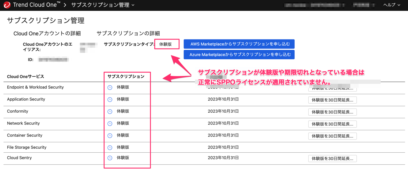408x176 pixels.
Task: Extend the Conformity trial 30 days
Action: (x=332, y=112)
